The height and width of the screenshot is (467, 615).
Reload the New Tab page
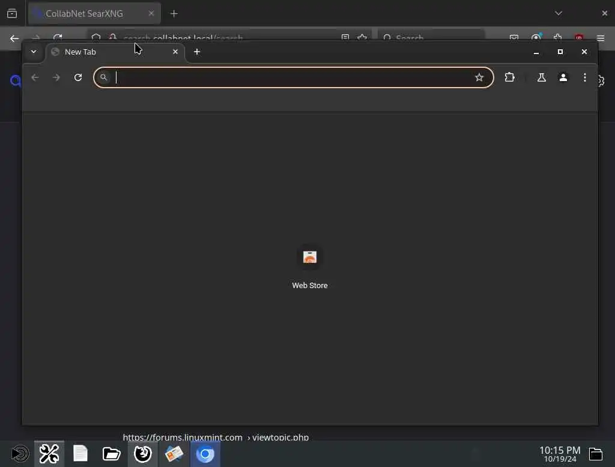78,77
